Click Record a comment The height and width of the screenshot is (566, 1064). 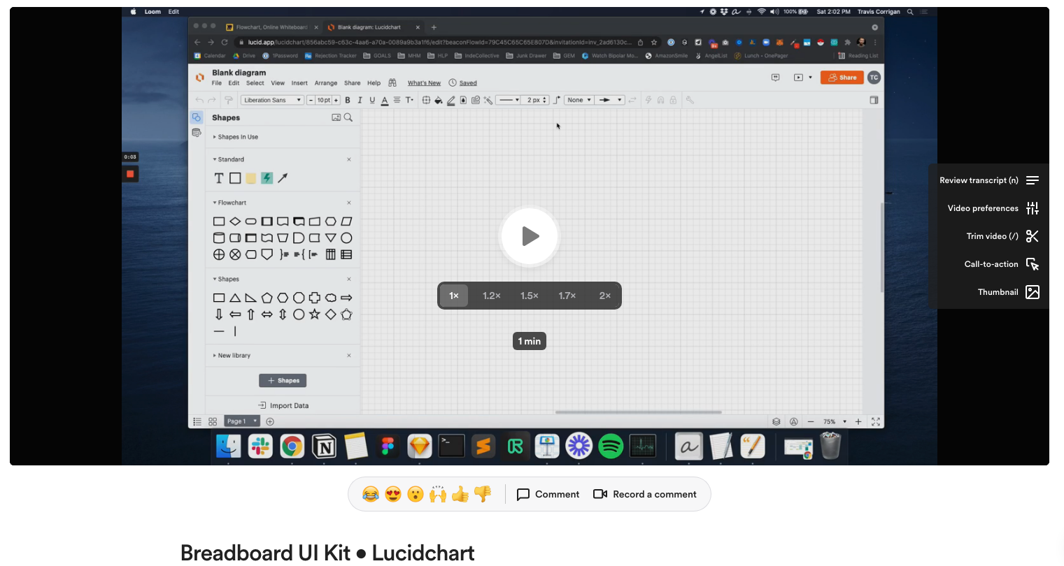(645, 494)
